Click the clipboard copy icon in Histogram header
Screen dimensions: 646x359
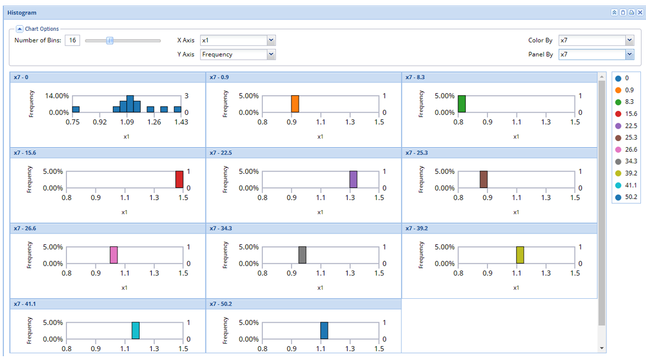[623, 13]
